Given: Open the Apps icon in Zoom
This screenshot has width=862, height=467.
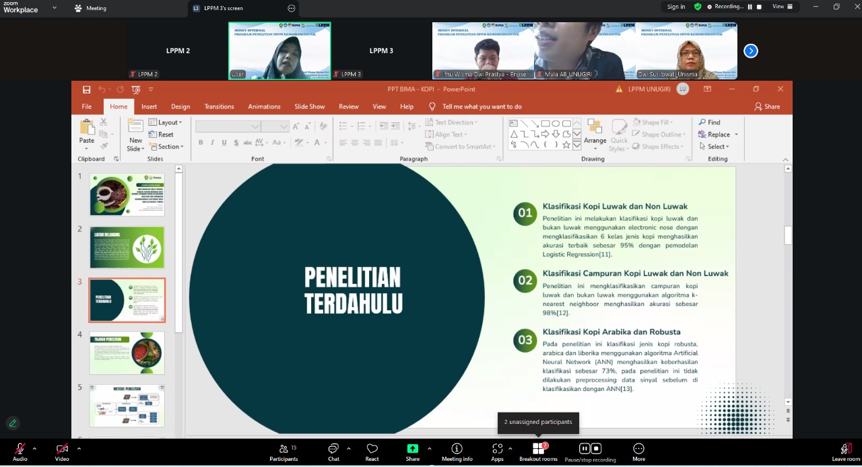Looking at the screenshot, I should click(497, 450).
